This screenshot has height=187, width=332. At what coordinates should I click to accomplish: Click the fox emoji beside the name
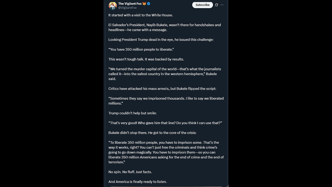(144, 4)
